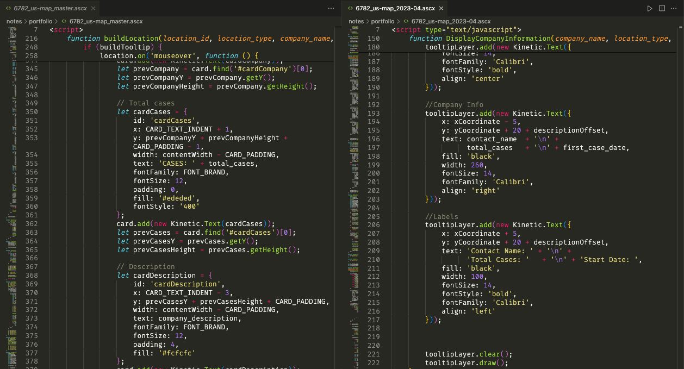
Task: Split the editor right using layout icon
Action: pos(662,9)
